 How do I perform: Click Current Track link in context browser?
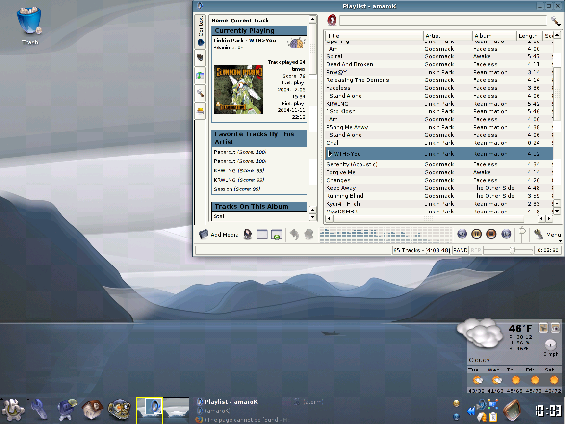pos(250,21)
